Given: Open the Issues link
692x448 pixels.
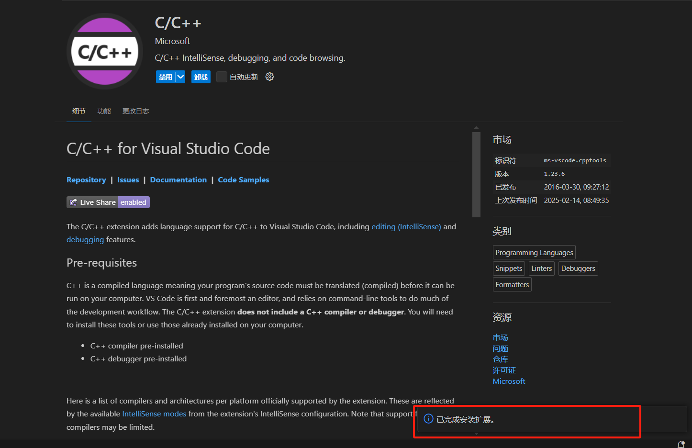Looking at the screenshot, I should click(x=128, y=180).
